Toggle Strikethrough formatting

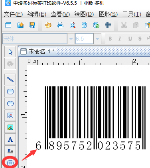(x=140, y=39)
